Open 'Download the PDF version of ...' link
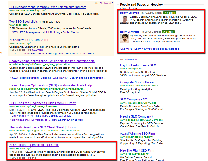Screen dimensions: 208x161 point(31,120)
